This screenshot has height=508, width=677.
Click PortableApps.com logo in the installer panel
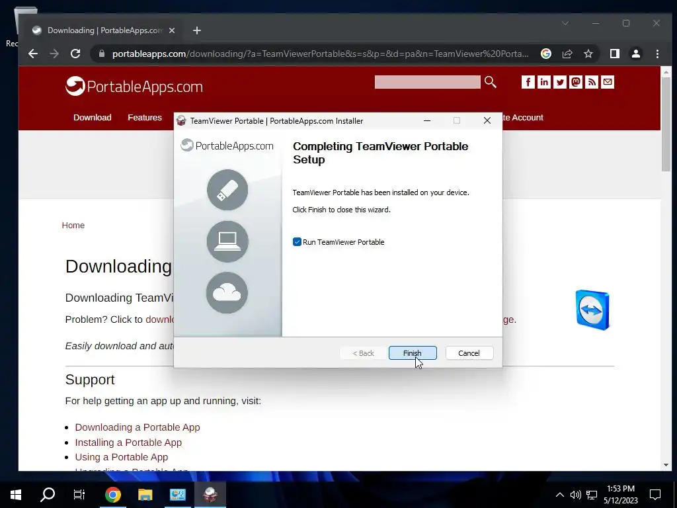[227, 146]
